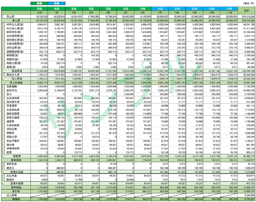
Task: Select the 接待交際費 row label
Action: pyautogui.click(x=13, y=114)
